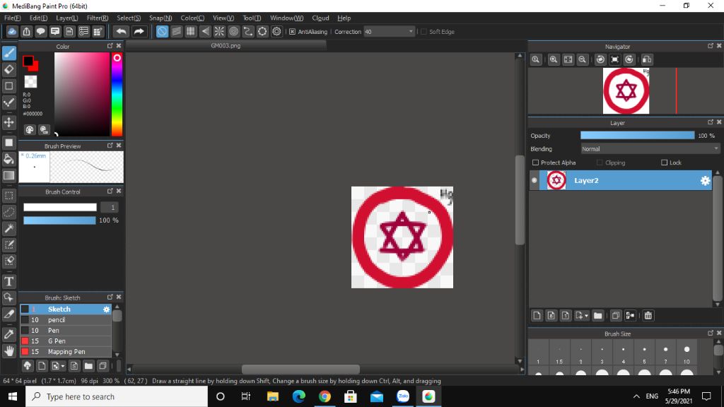Screen dimensions: 724x407
Task: Switch to the GM003.png canvas tab
Action: click(226, 46)
